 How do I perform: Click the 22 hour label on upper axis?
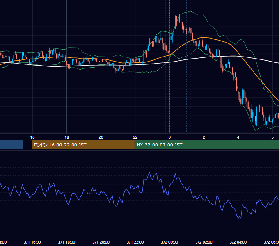click(x=135, y=137)
